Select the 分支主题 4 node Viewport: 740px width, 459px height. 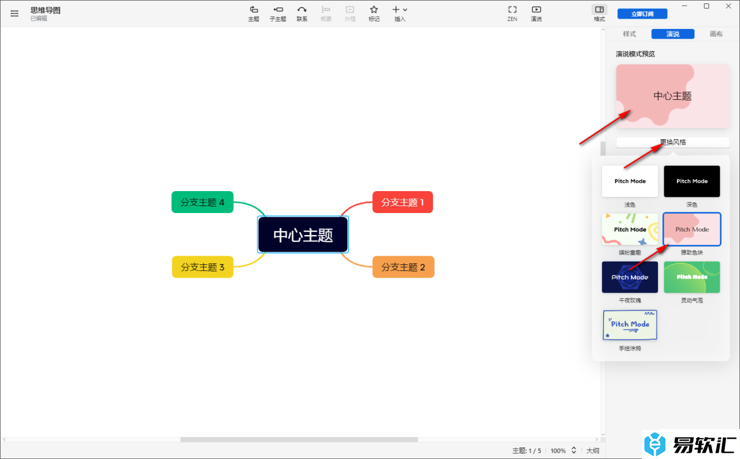[202, 202]
